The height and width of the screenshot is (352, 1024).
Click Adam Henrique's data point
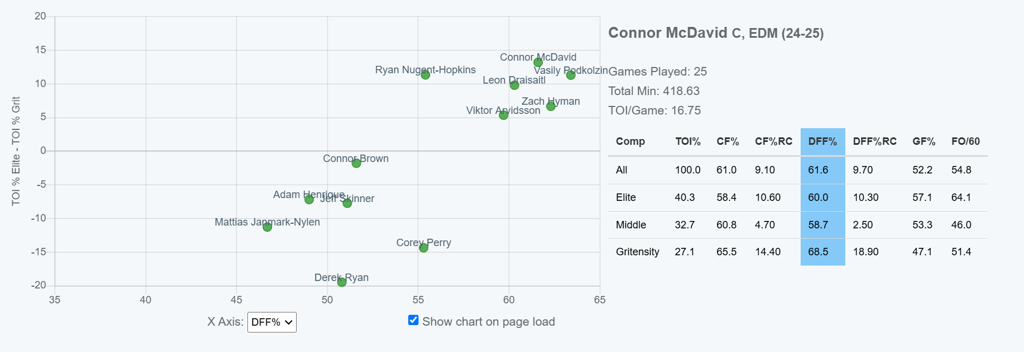click(309, 199)
